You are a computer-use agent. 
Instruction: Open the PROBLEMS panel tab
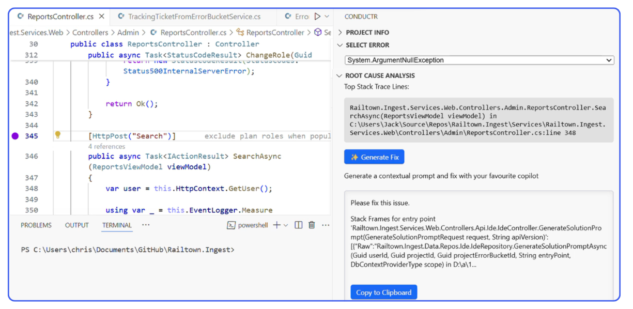point(36,225)
